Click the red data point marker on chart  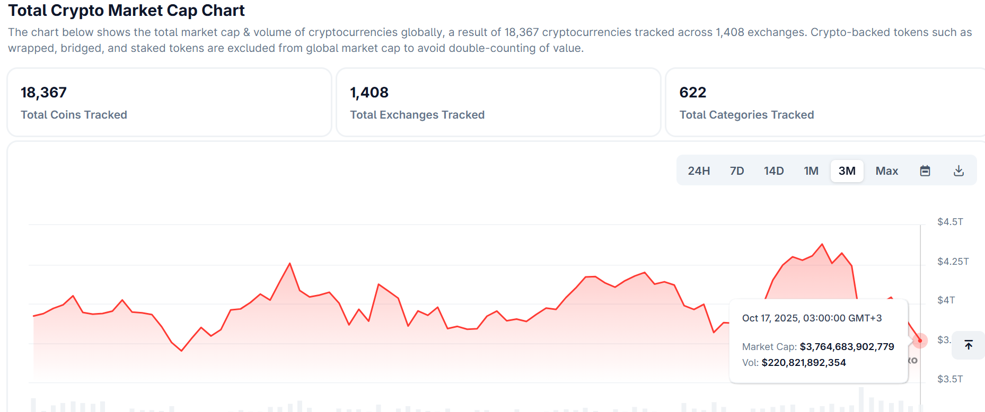tap(920, 341)
